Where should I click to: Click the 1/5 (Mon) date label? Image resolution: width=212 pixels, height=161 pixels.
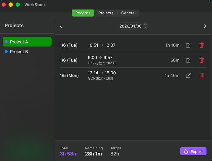pos(69,75)
